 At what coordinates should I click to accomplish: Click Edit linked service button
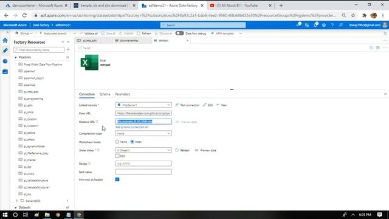point(208,105)
